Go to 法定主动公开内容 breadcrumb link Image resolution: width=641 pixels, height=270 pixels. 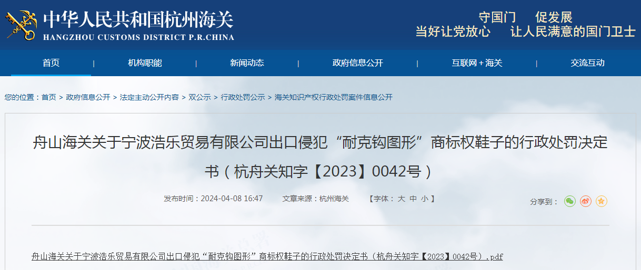pos(149,97)
